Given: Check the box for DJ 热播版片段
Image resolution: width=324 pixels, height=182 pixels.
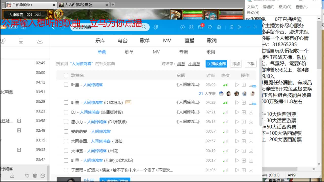Looking at the screenshot, I should pos(66,112).
